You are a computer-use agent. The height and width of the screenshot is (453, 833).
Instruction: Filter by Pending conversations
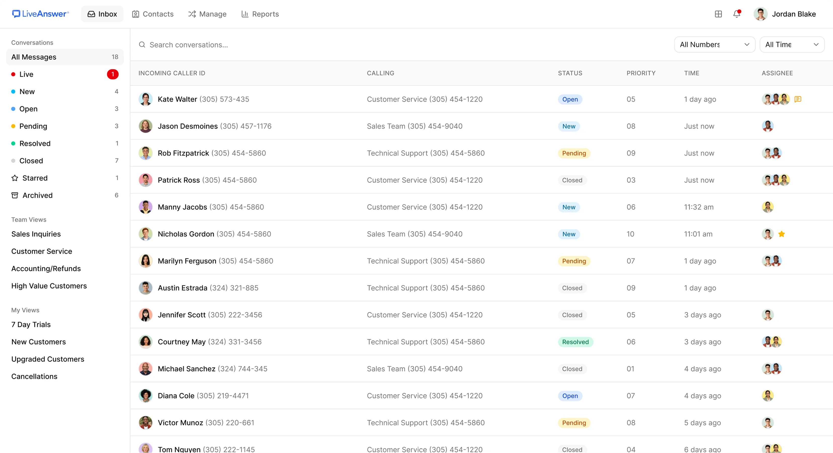pyautogui.click(x=65, y=126)
